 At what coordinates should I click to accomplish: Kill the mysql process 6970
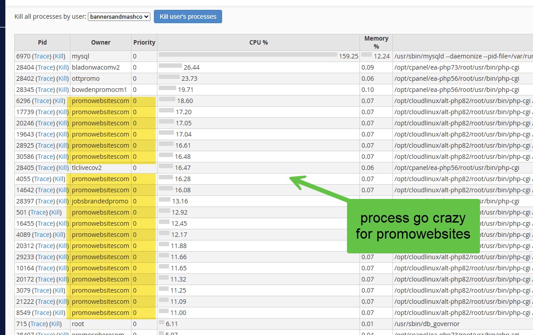click(59, 56)
